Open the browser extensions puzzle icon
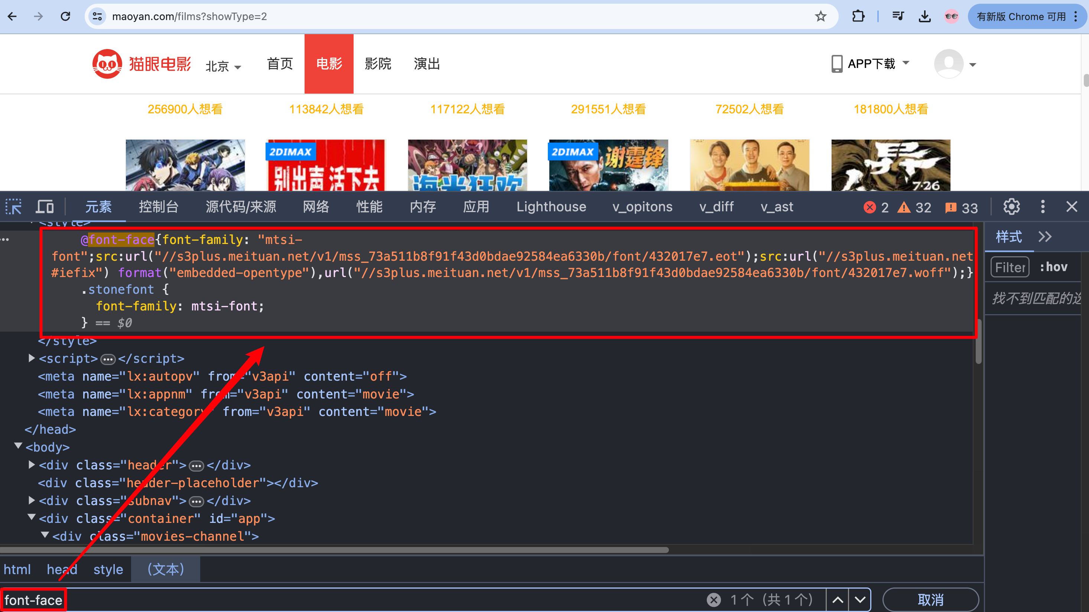 [x=858, y=16]
